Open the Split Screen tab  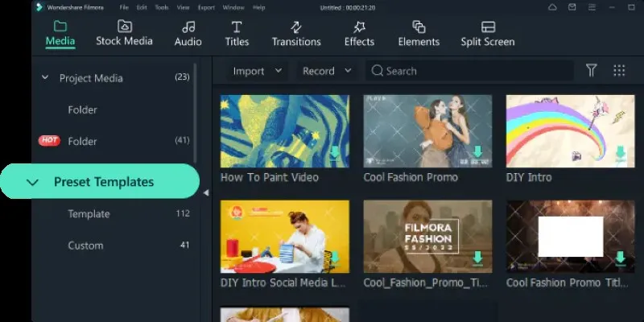click(x=488, y=34)
